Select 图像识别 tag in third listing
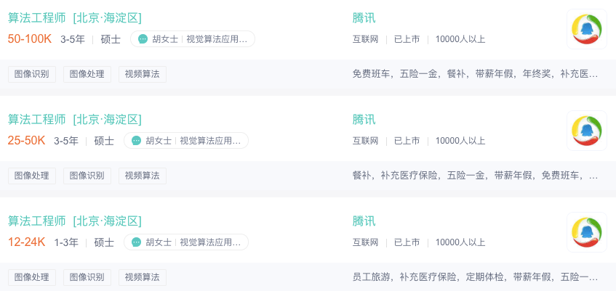616x291 pixels. tap(87, 277)
